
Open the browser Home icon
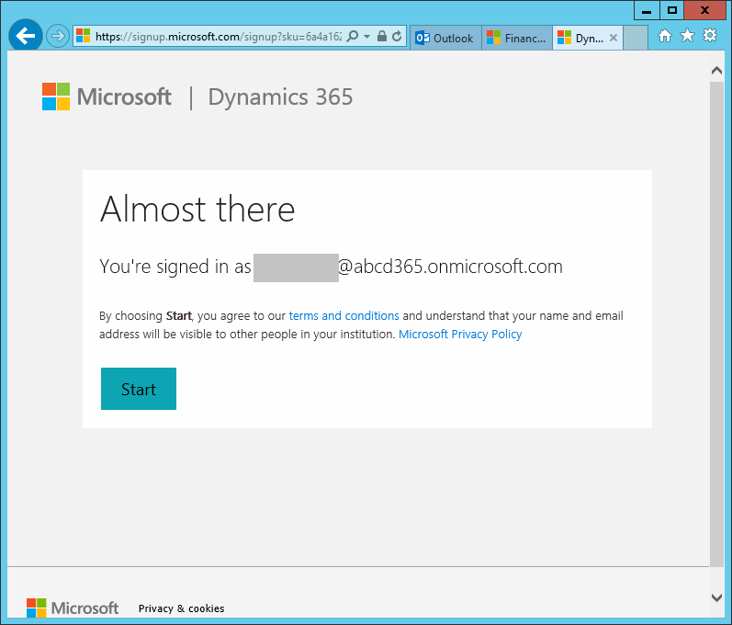pyautogui.click(x=665, y=36)
